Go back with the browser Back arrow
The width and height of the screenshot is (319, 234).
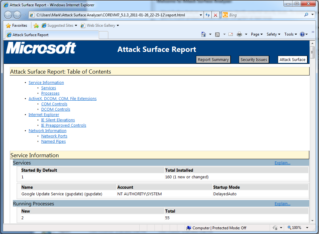(8, 15)
